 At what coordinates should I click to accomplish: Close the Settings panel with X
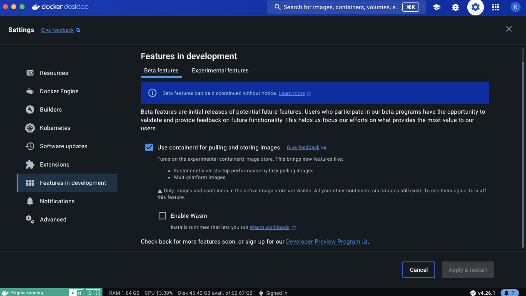click(x=509, y=29)
